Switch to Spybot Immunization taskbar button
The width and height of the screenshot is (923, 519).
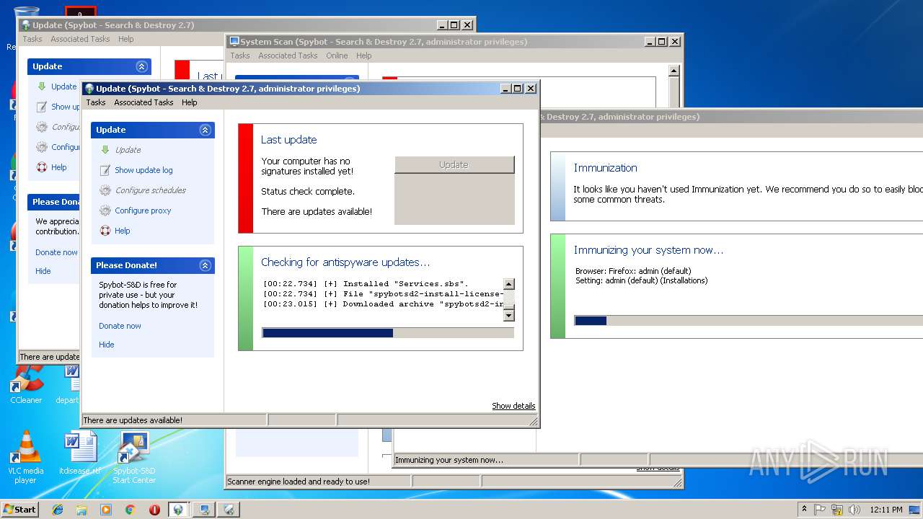pos(229,510)
